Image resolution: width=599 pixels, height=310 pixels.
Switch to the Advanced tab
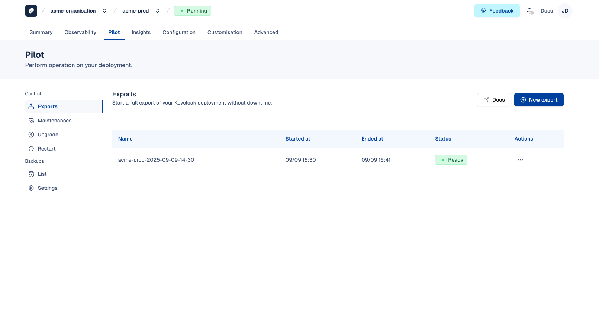pos(266,32)
